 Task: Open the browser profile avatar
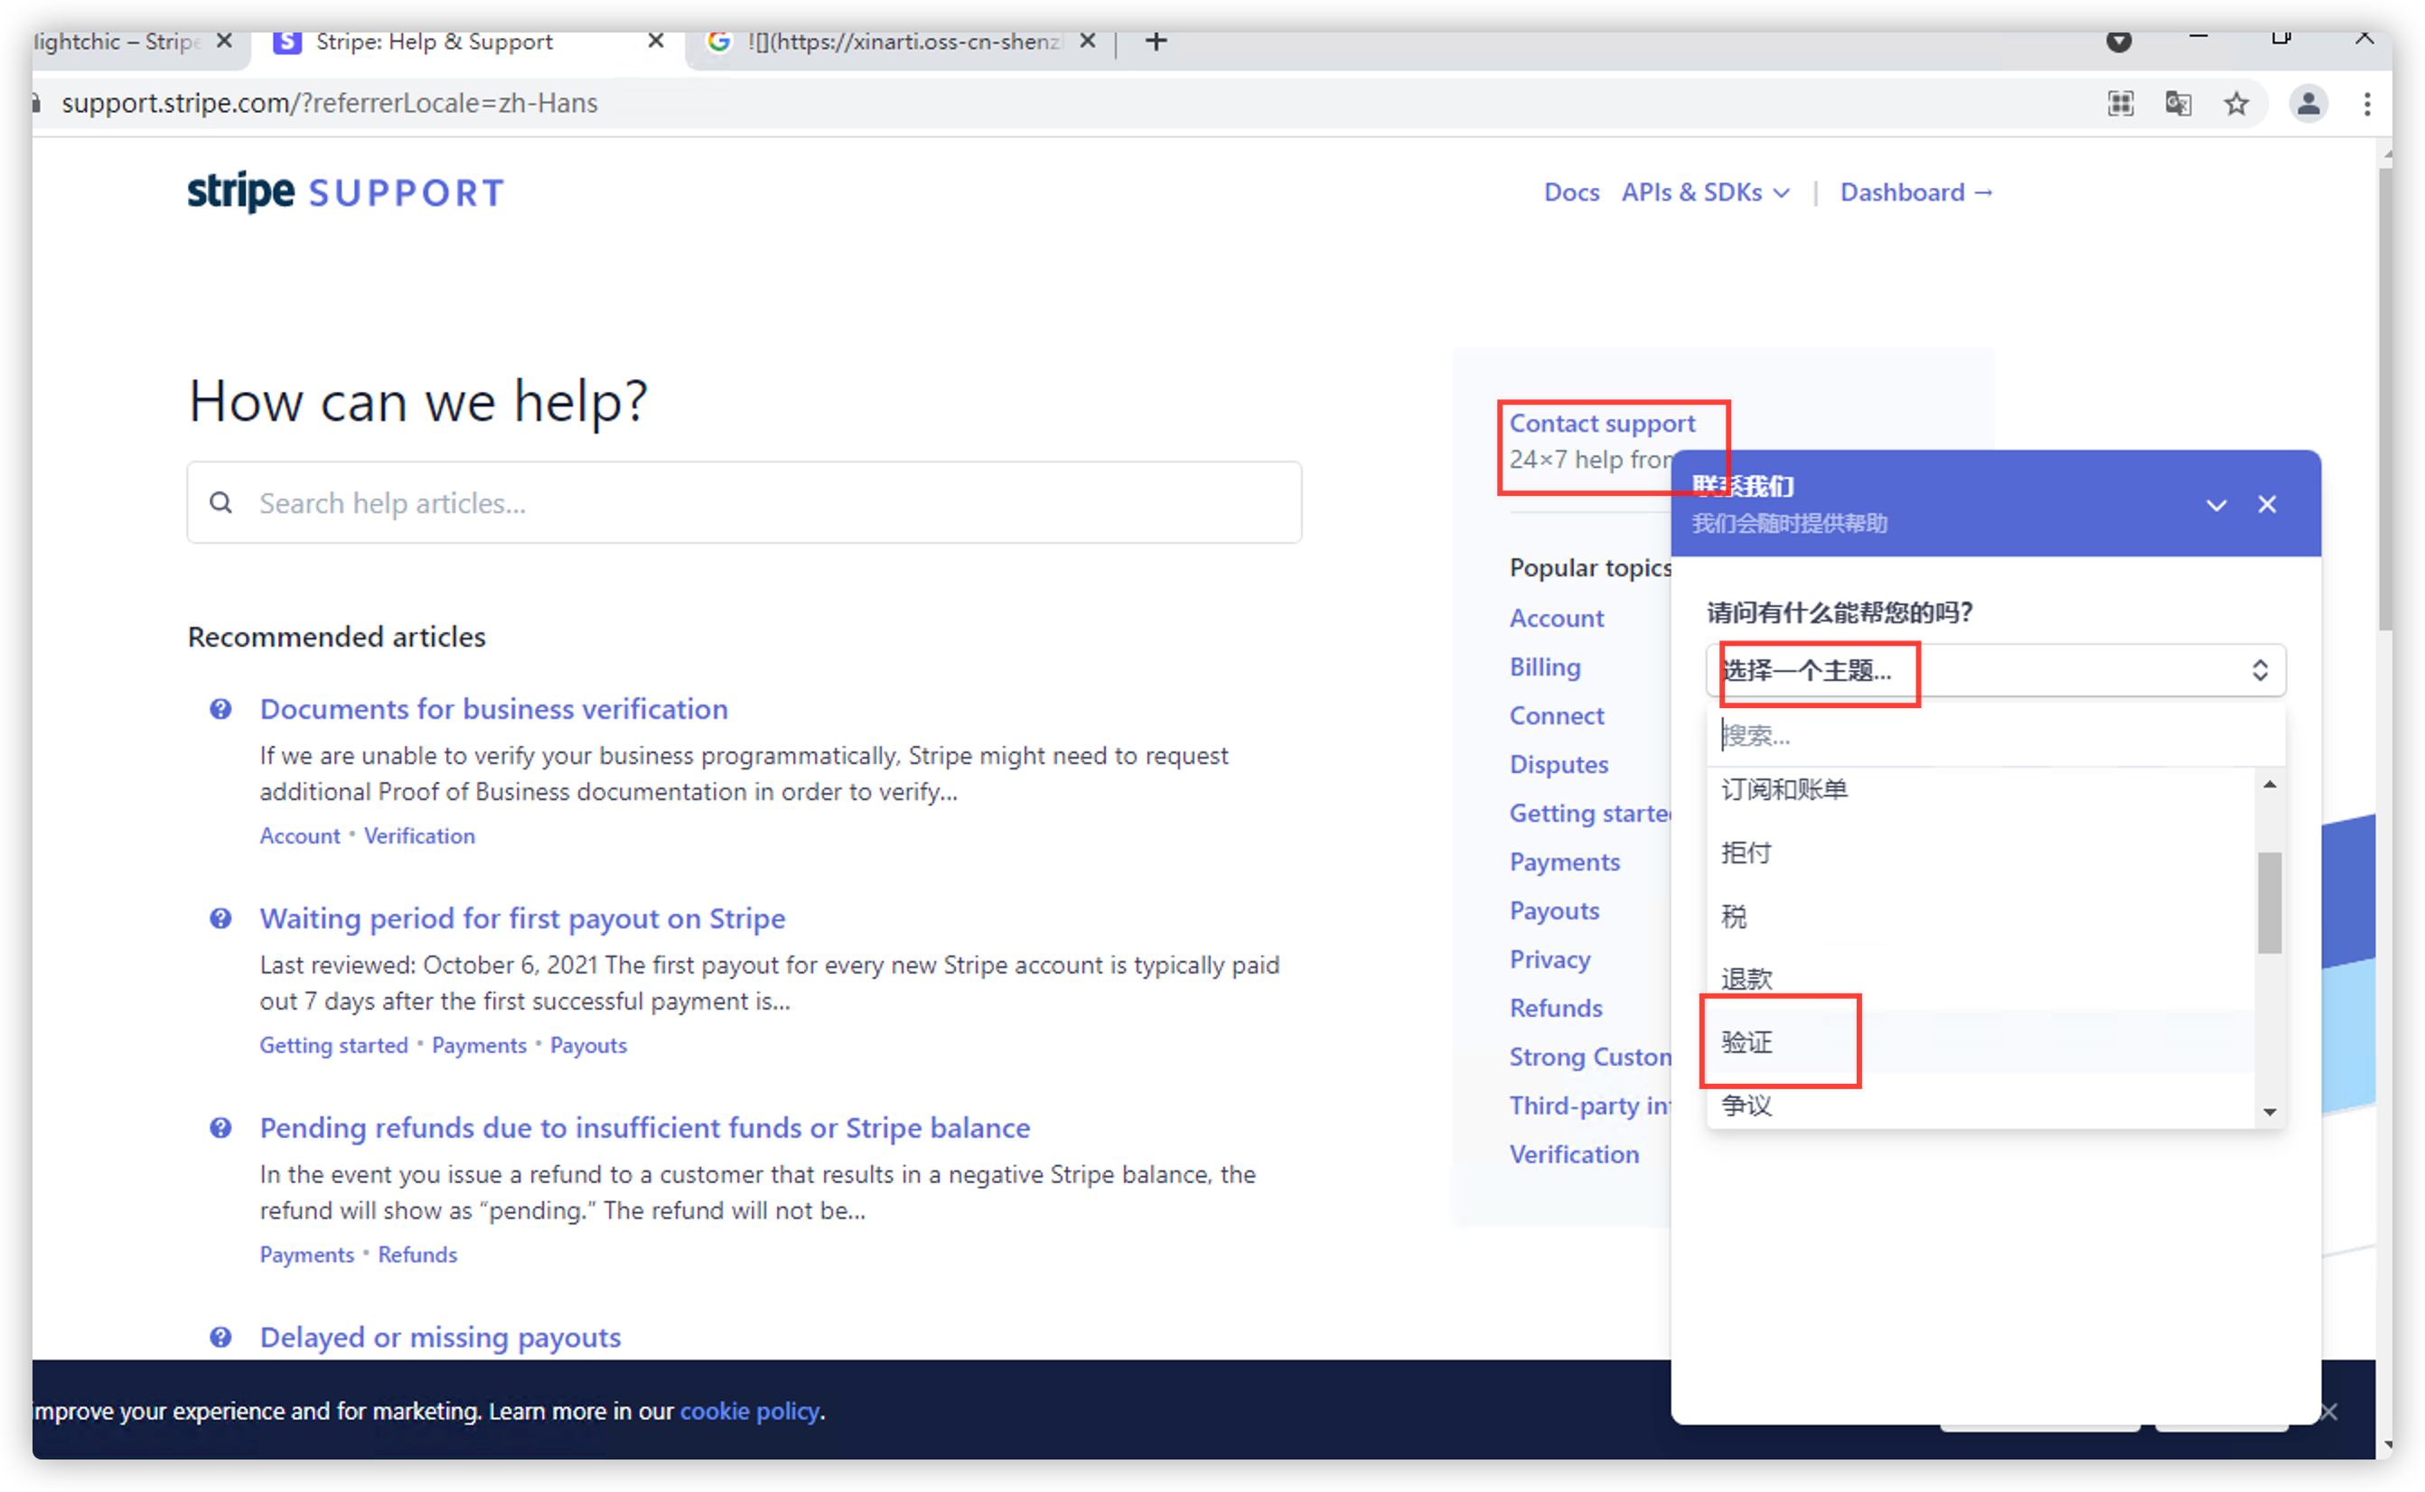tap(2308, 104)
